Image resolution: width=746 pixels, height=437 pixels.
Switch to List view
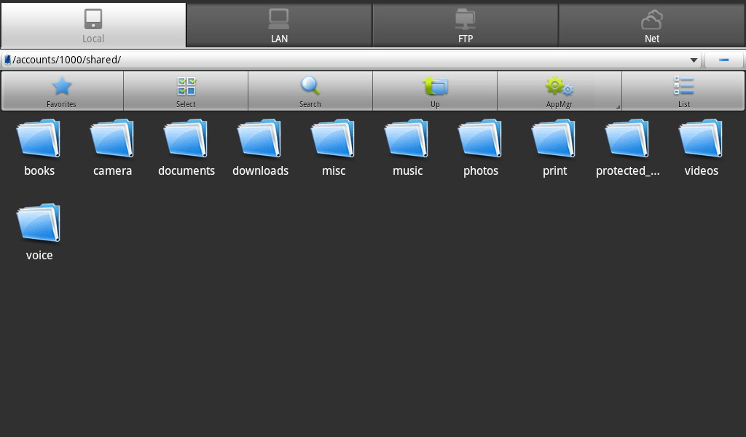click(x=683, y=90)
